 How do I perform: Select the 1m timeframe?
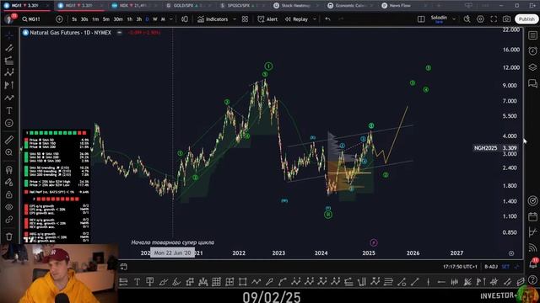(95, 19)
